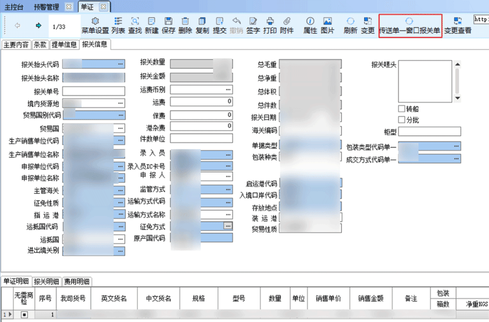This screenshot has width=489, height=322.
Task: Select the 单证明细 bottom tab
Action: pyautogui.click(x=16, y=281)
